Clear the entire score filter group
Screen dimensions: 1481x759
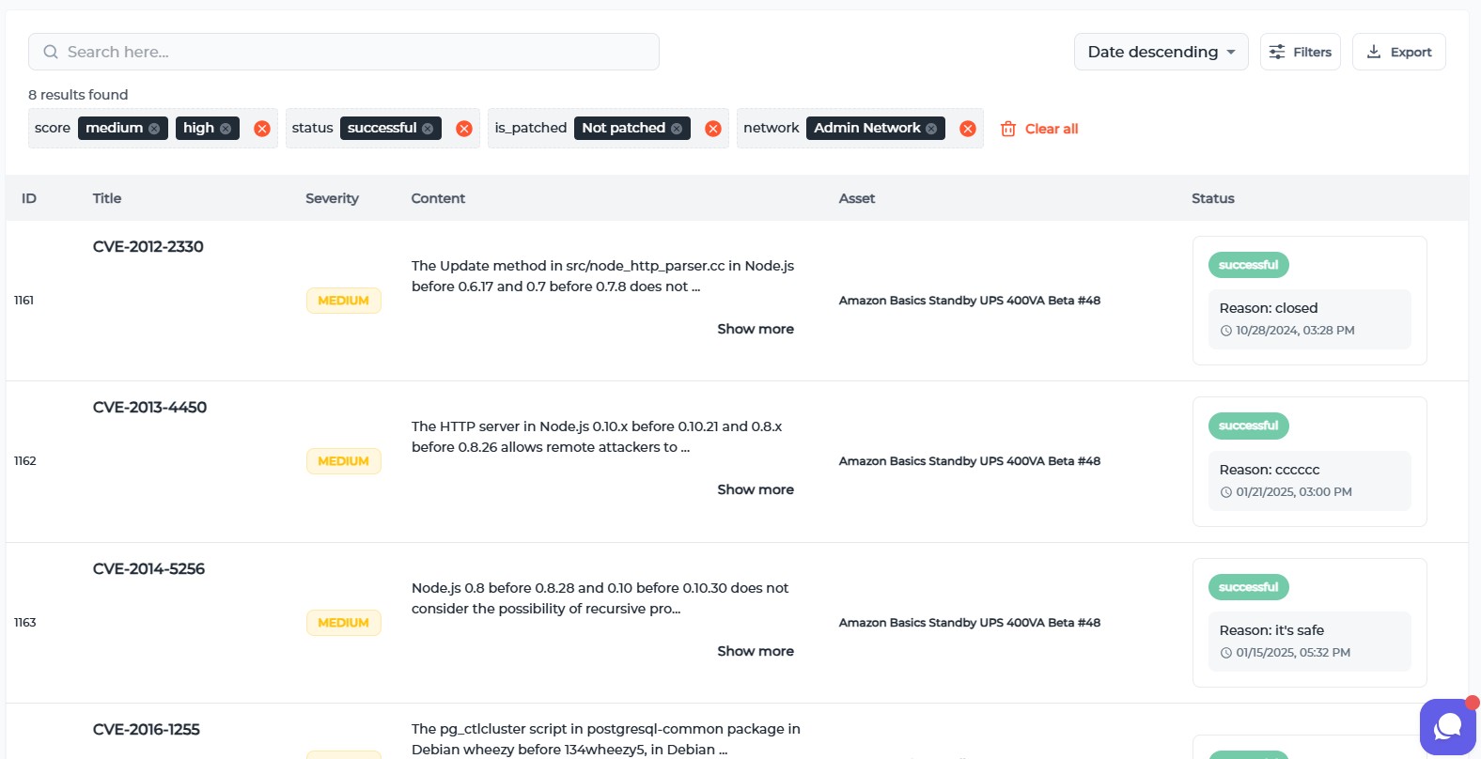[x=262, y=129]
